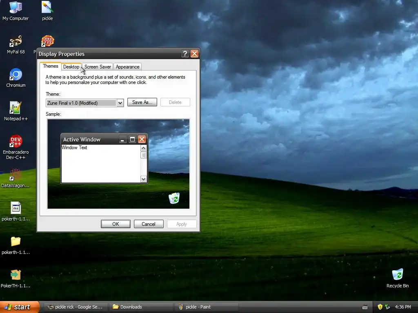
Task: Select the DataWagon desktop shortcut
Action: [16, 178]
